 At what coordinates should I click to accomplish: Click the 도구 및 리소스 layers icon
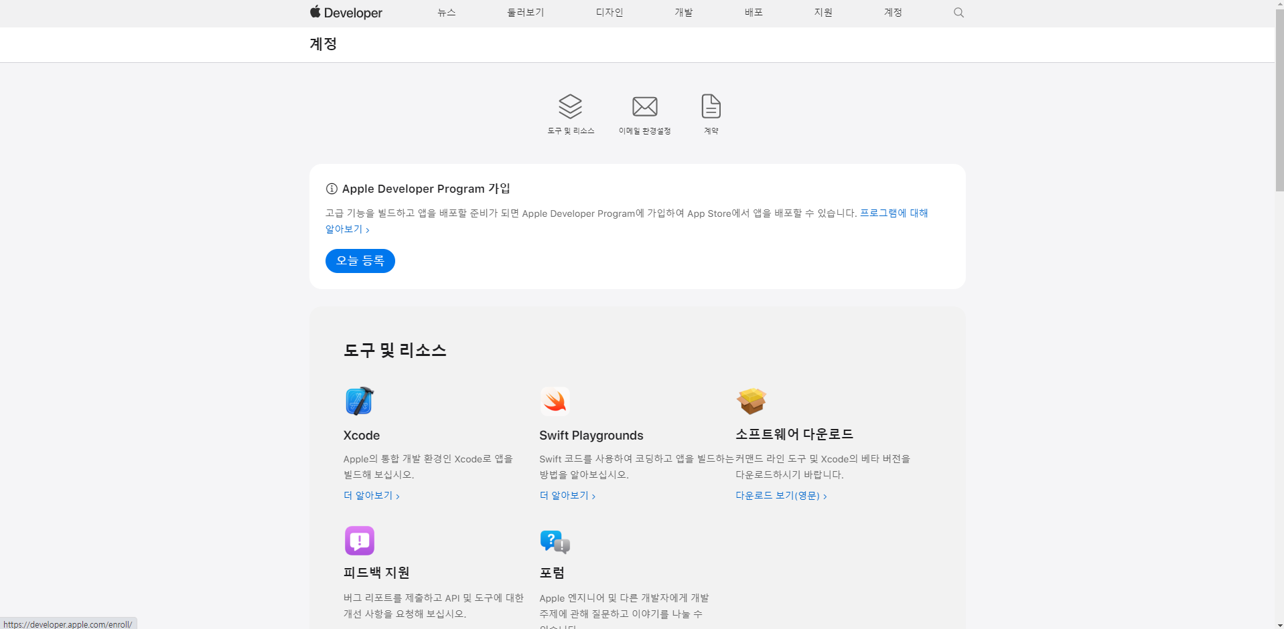(571, 106)
